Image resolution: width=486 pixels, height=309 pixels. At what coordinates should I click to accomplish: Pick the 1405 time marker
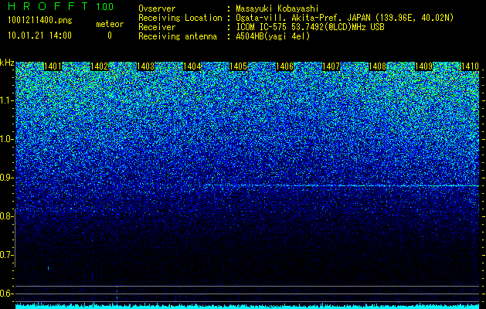pyautogui.click(x=238, y=66)
